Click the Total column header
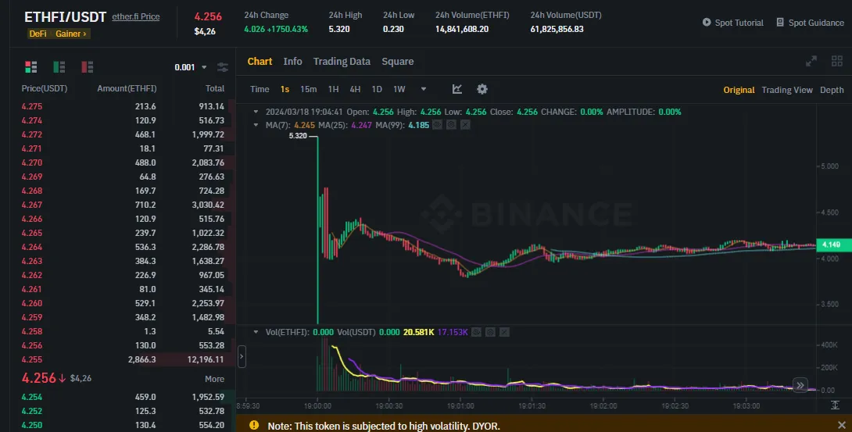This screenshot has width=852, height=432. coord(215,88)
